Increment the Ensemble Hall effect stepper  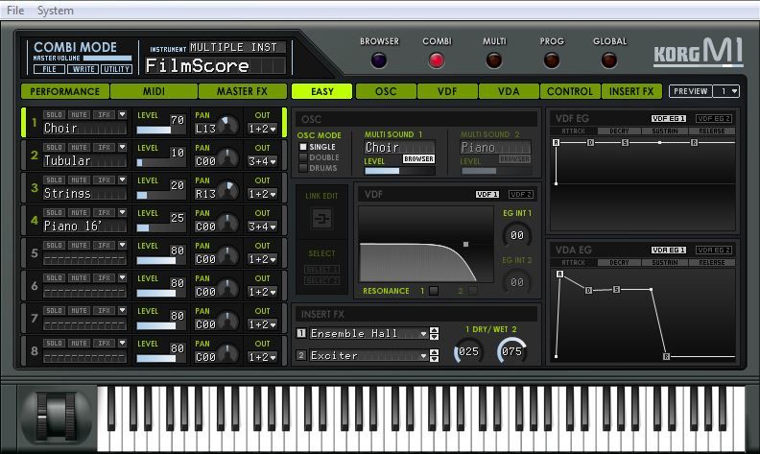click(x=435, y=330)
